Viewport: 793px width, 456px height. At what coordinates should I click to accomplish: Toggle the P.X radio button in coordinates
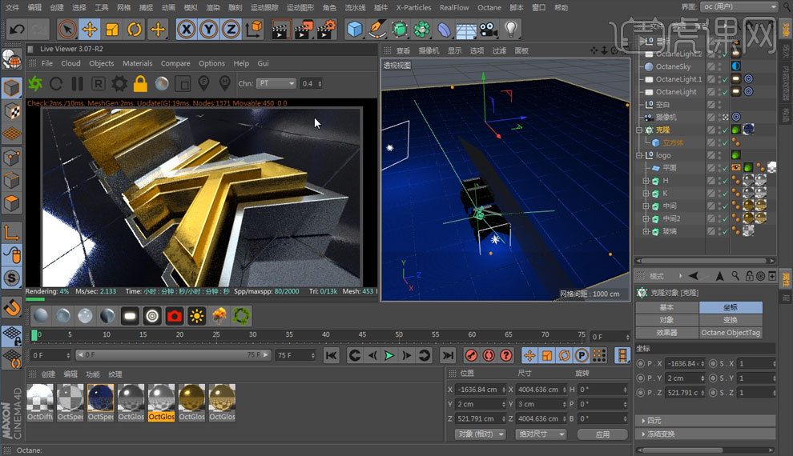[640, 363]
